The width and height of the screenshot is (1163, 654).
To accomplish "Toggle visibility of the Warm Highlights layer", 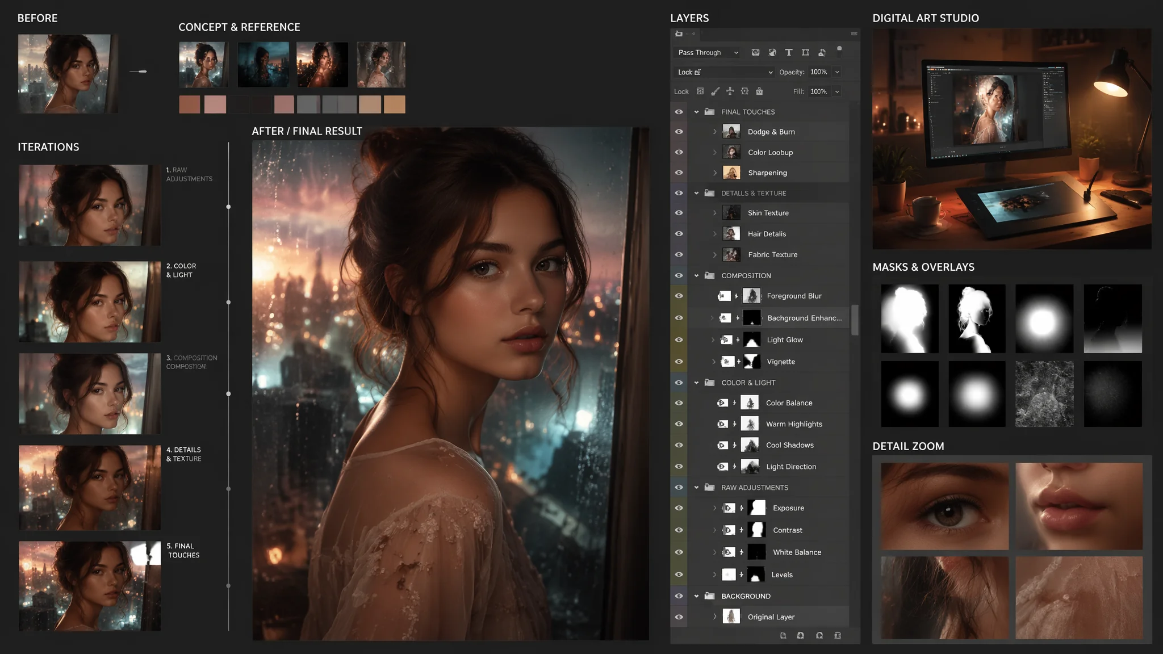I will (x=679, y=424).
